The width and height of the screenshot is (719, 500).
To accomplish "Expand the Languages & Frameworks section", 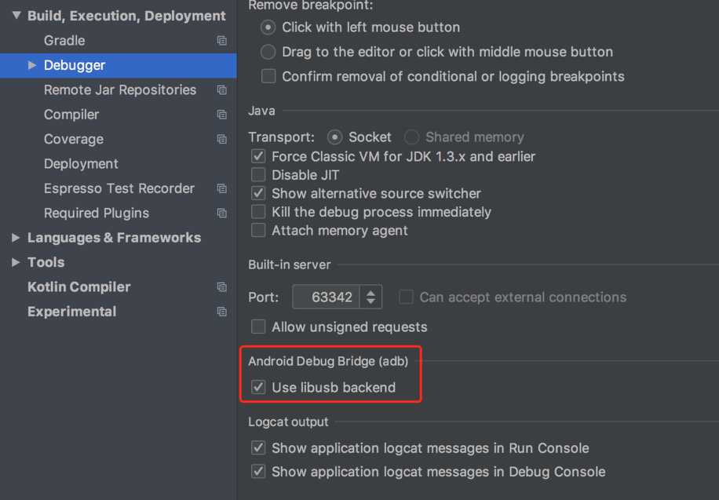I will [15, 237].
